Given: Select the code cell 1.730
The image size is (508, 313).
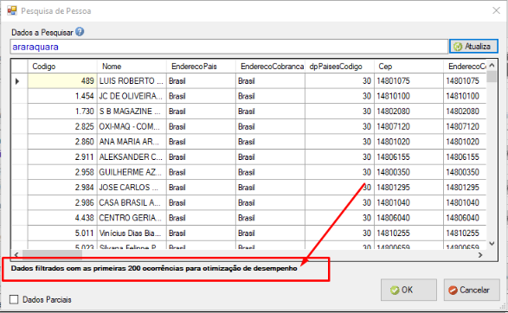Looking at the screenshot, I should pos(62,112).
